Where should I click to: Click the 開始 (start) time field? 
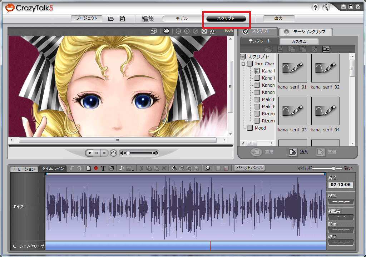click(341, 230)
